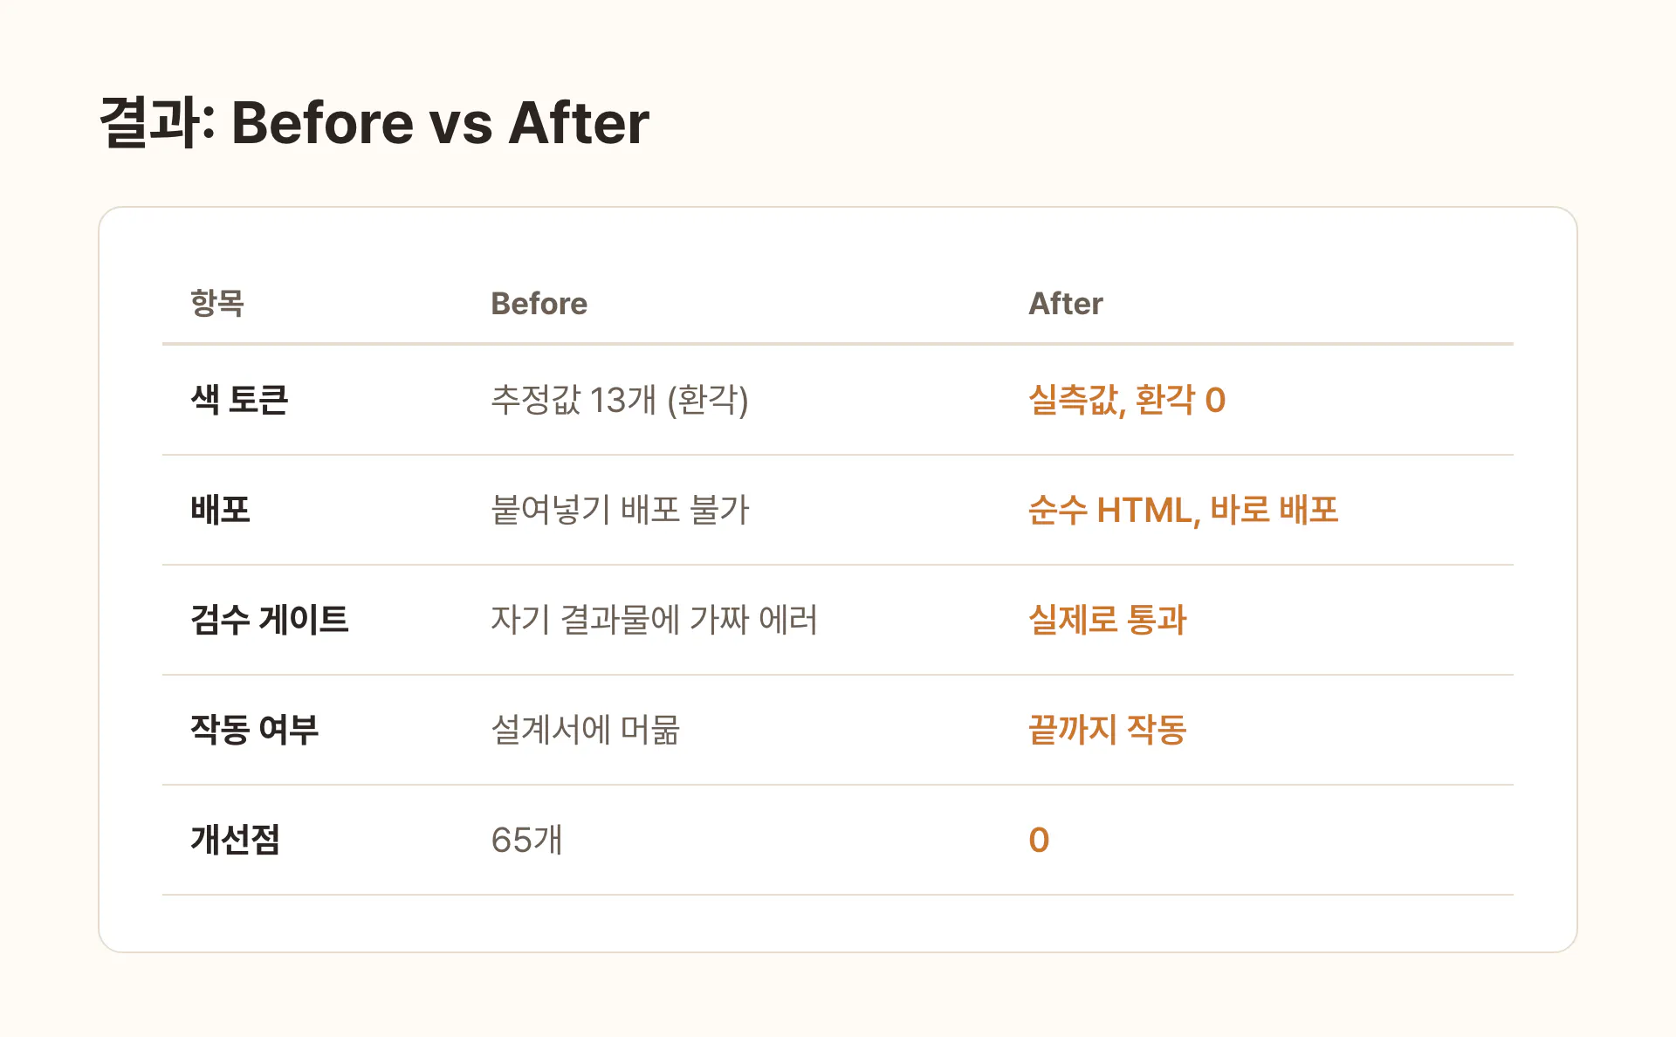The height and width of the screenshot is (1037, 1676).
Task: Click the '검수 게이트' row label
Action: 269,620
